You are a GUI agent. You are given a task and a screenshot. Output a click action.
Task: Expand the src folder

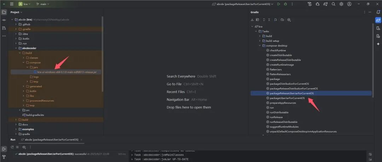(20, 110)
